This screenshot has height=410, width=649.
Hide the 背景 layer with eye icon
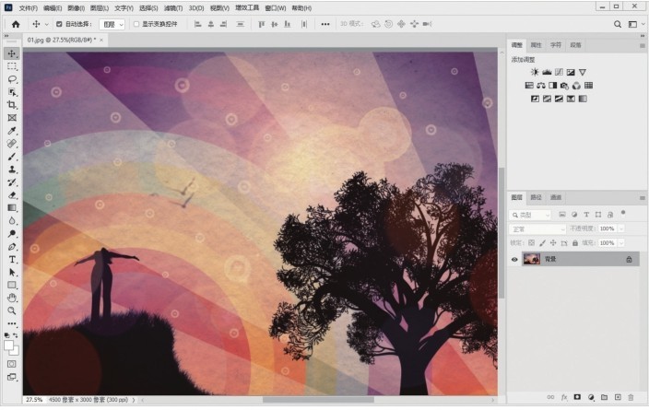(x=514, y=260)
